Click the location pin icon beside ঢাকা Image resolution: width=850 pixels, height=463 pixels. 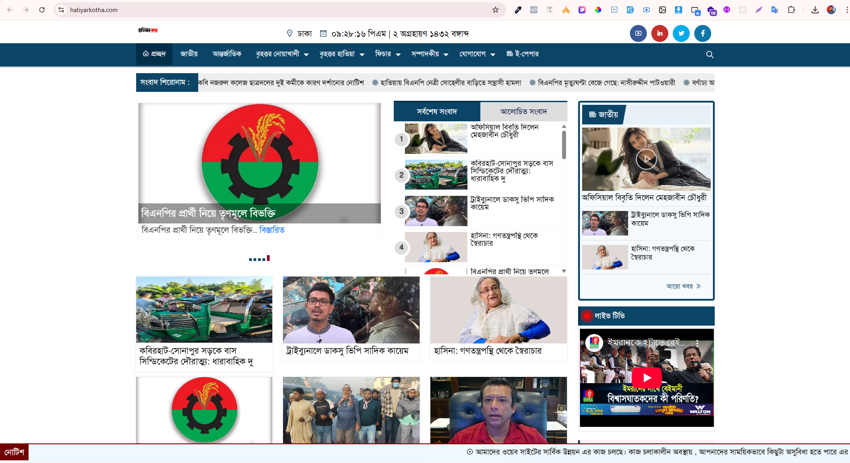(x=289, y=33)
